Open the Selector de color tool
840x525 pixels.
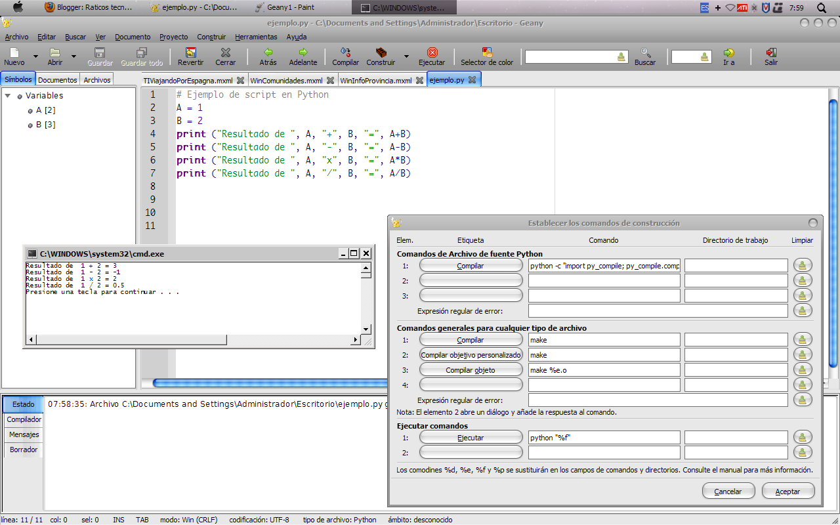(x=487, y=53)
